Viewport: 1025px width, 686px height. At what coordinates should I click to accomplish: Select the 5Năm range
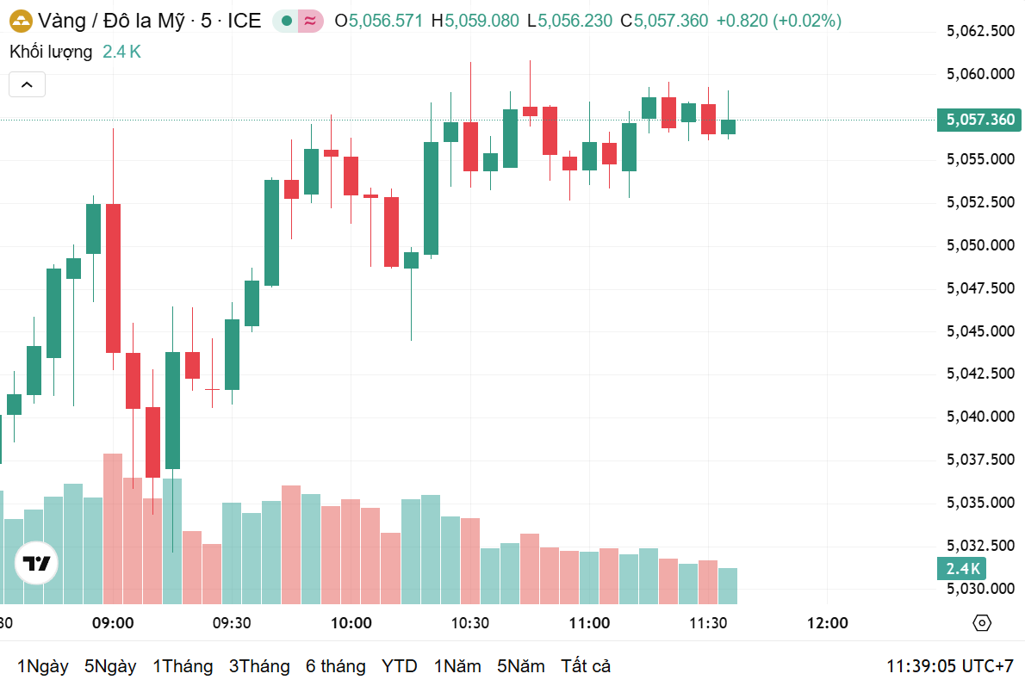pos(521,666)
